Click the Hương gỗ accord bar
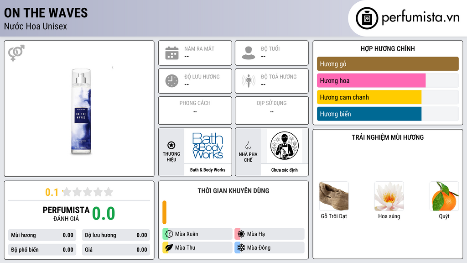The height and width of the screenshot is (263, 467). (388, 64)
